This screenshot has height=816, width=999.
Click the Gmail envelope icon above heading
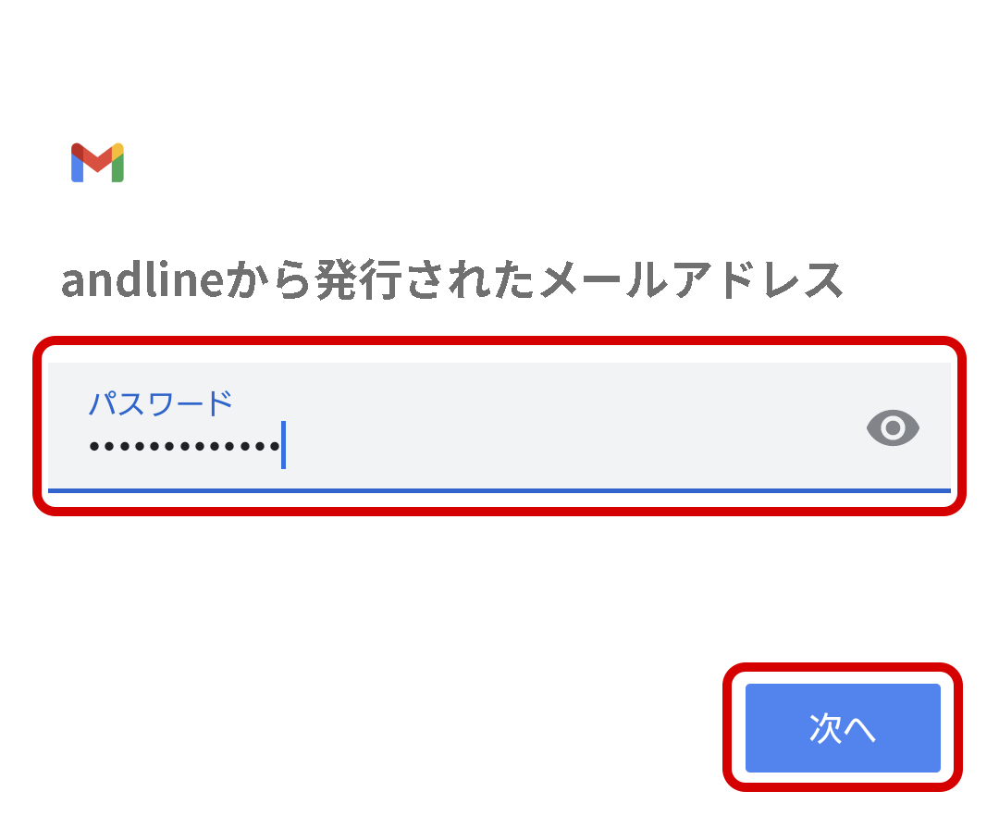tap(97, 163)
